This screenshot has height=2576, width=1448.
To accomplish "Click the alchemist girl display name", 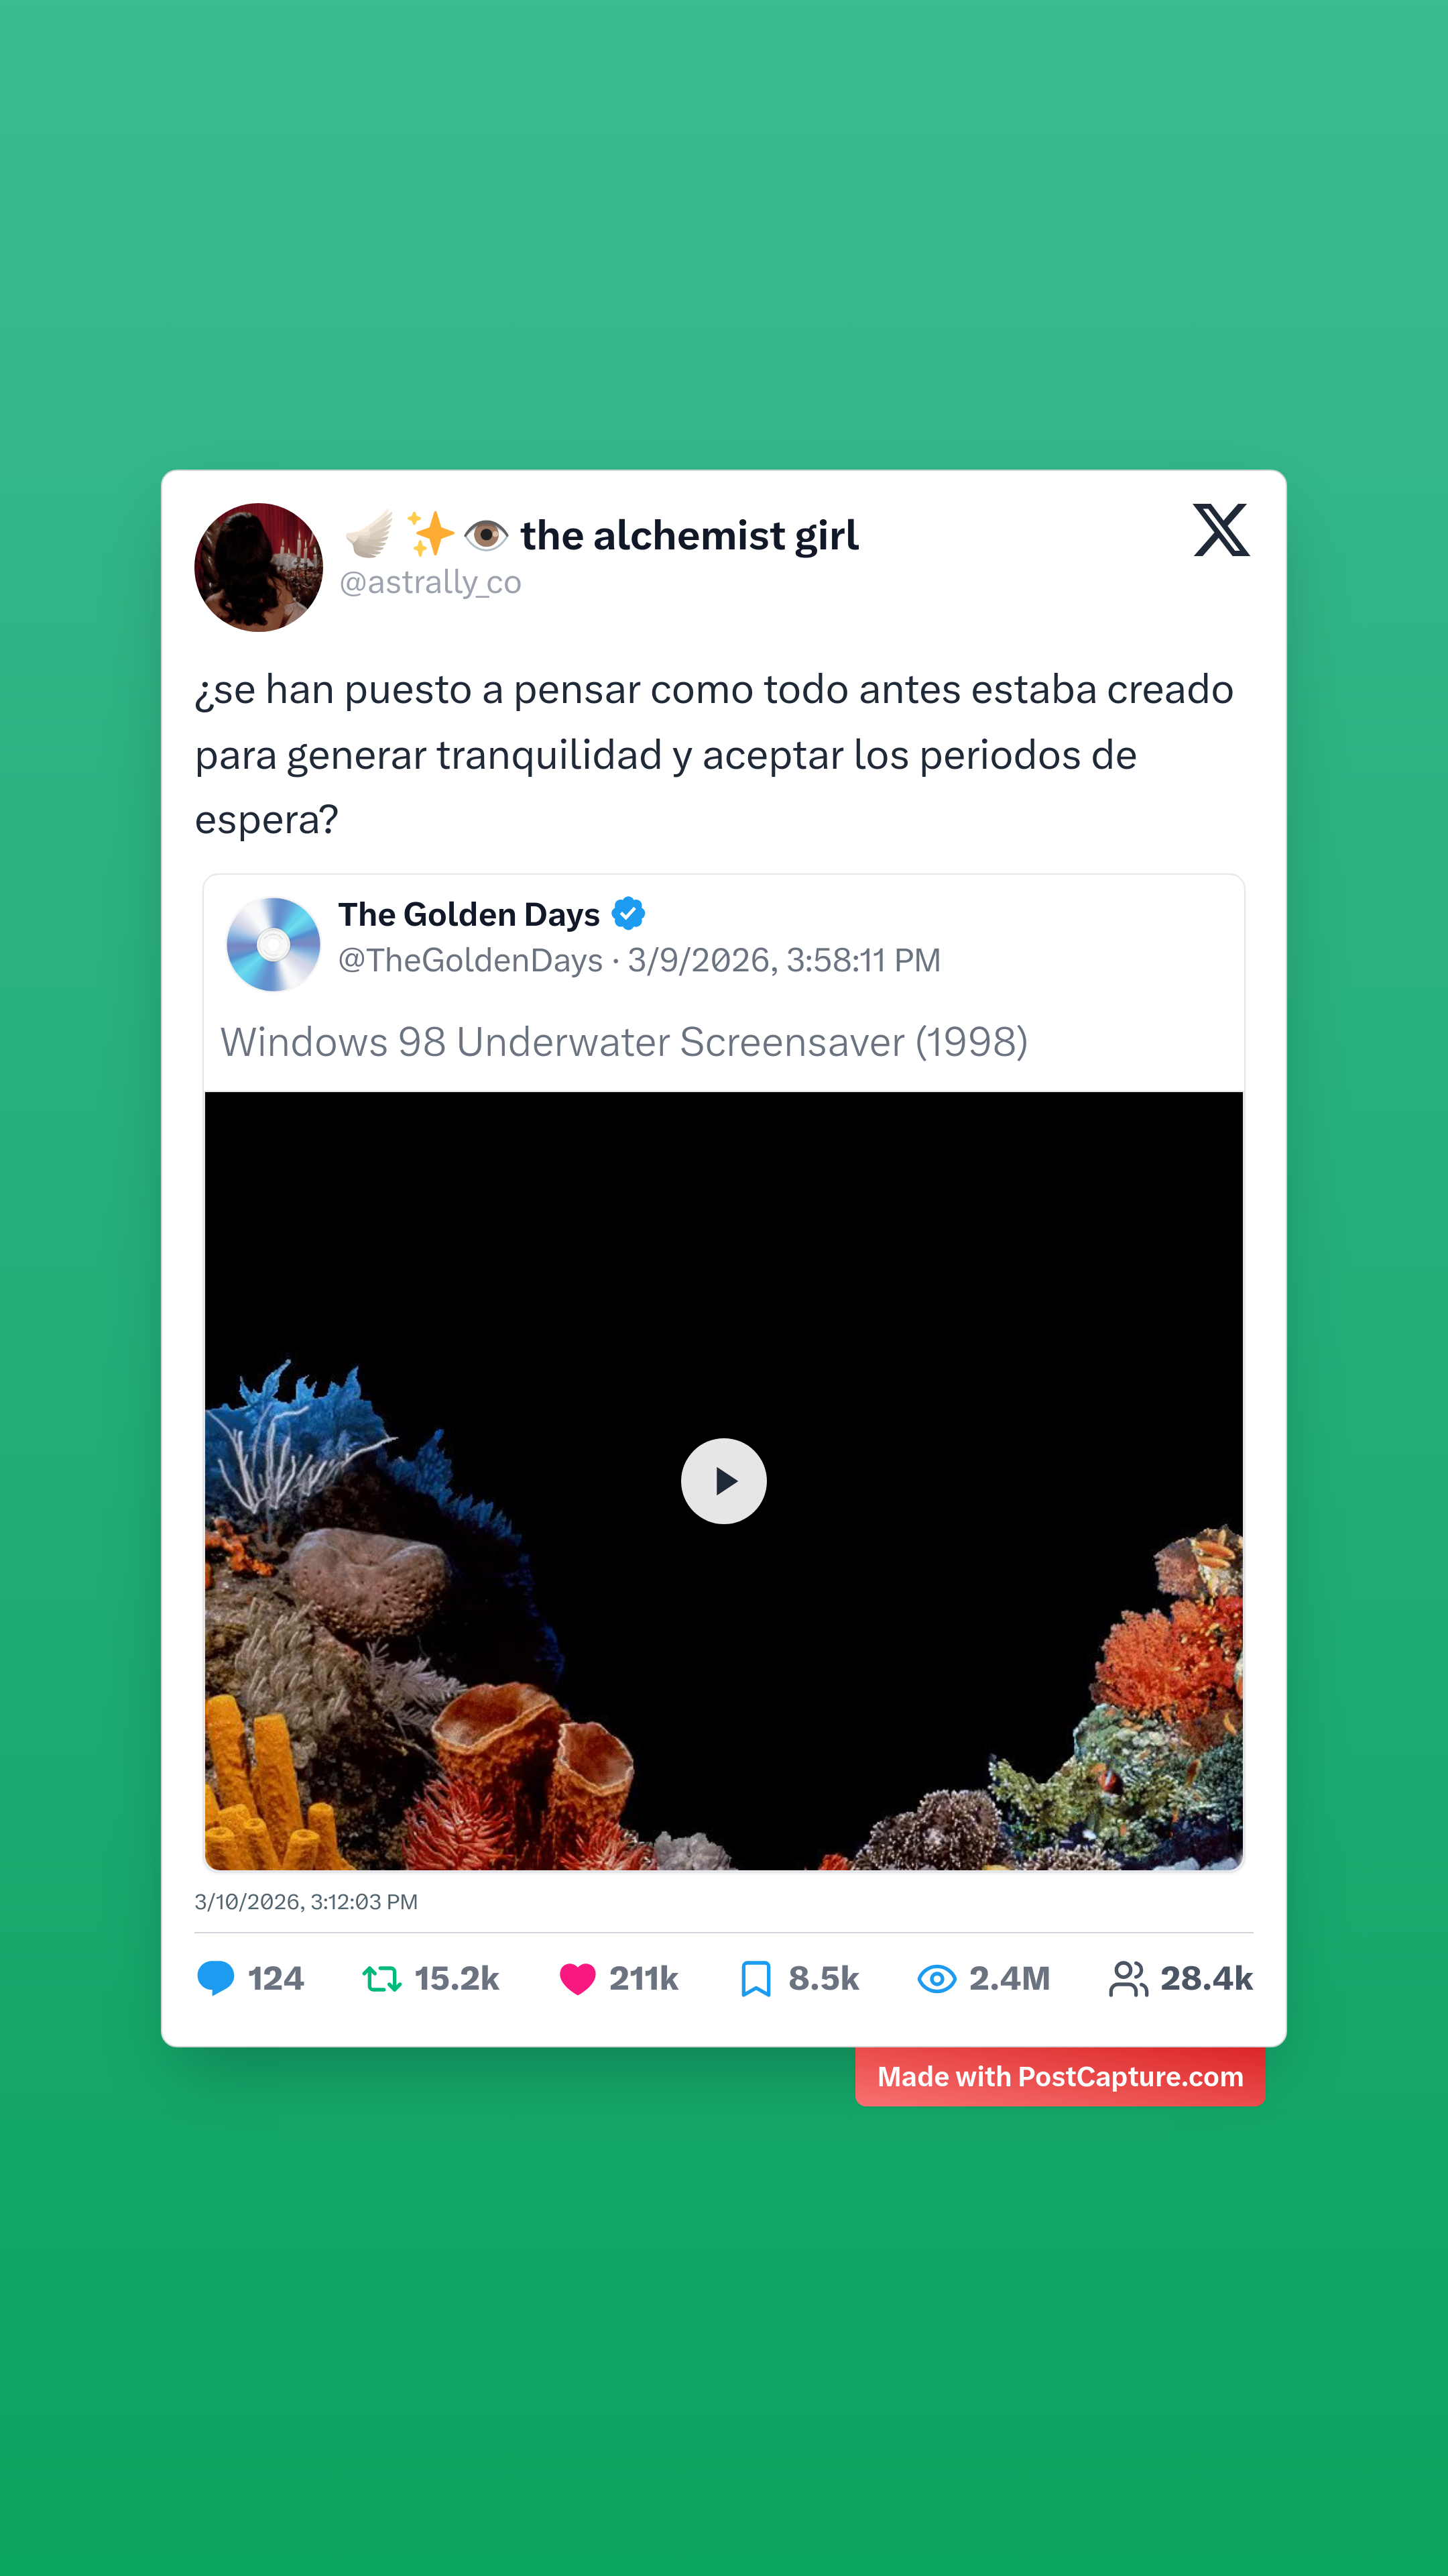I will (x=690, y=536).
